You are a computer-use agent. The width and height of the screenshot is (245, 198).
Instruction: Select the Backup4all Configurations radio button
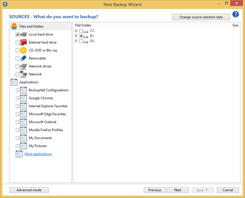(17, 90)
